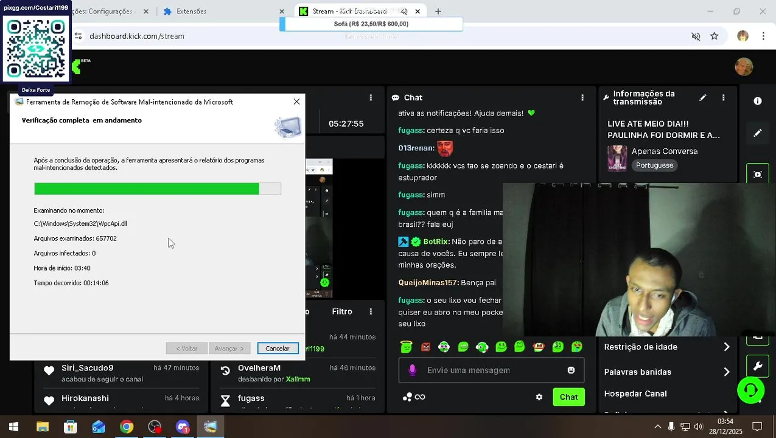Open stream info panel three-dot menu
The height and width of the screenshot is (438, 776).
click(723, 97)
